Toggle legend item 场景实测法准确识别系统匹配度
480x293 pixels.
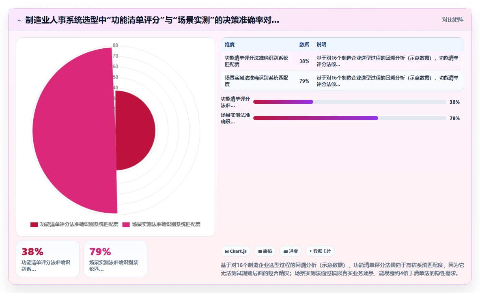coord(161,224)
